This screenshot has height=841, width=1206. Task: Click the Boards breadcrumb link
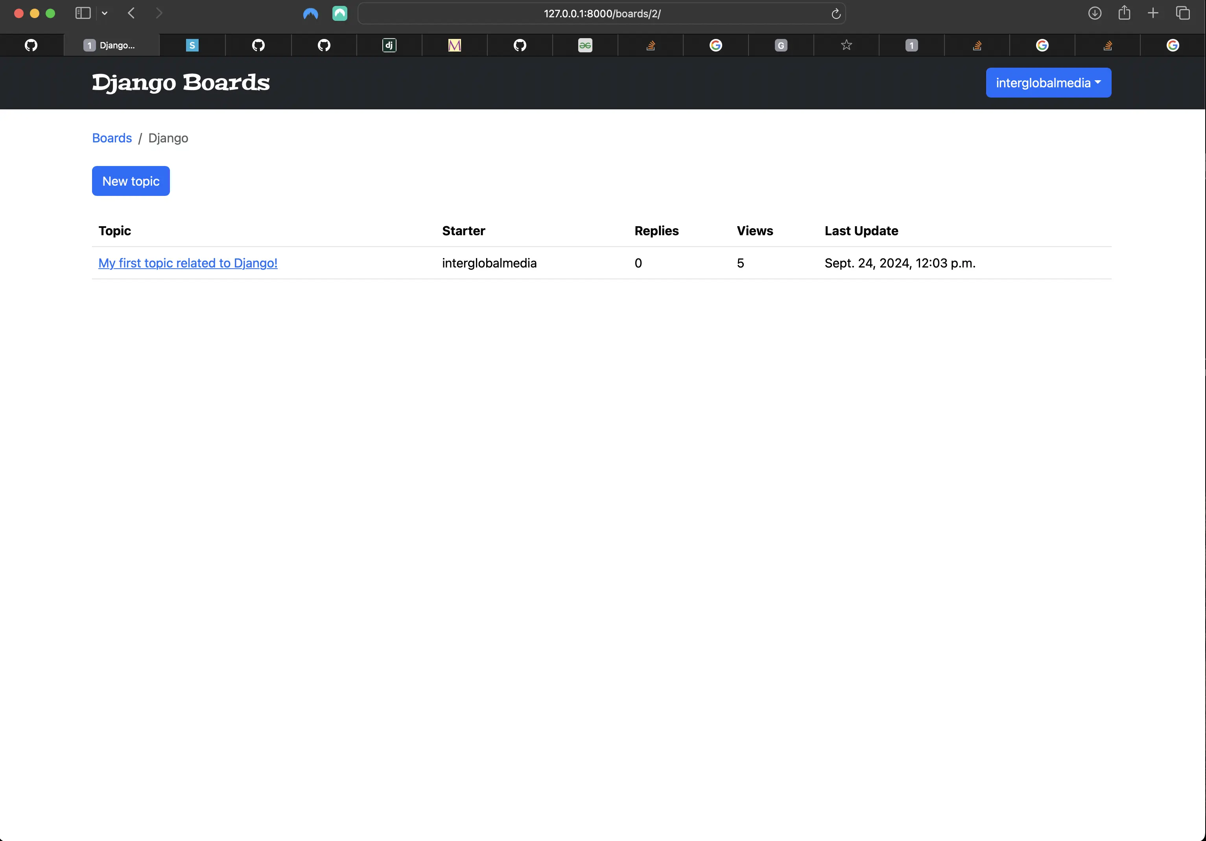(x=112, y=138)
